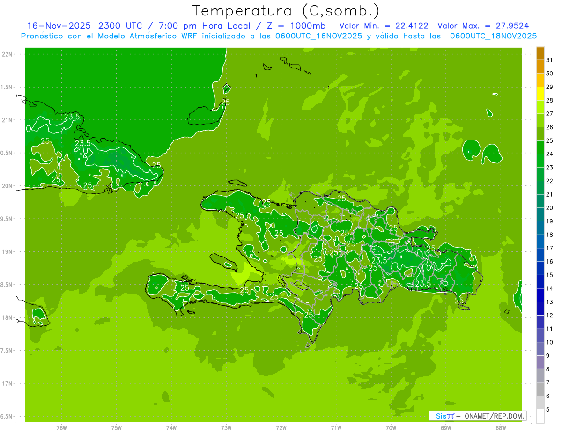Click the "17" legend value
Viewport: 562px width, 434px height.
point(550,248)
